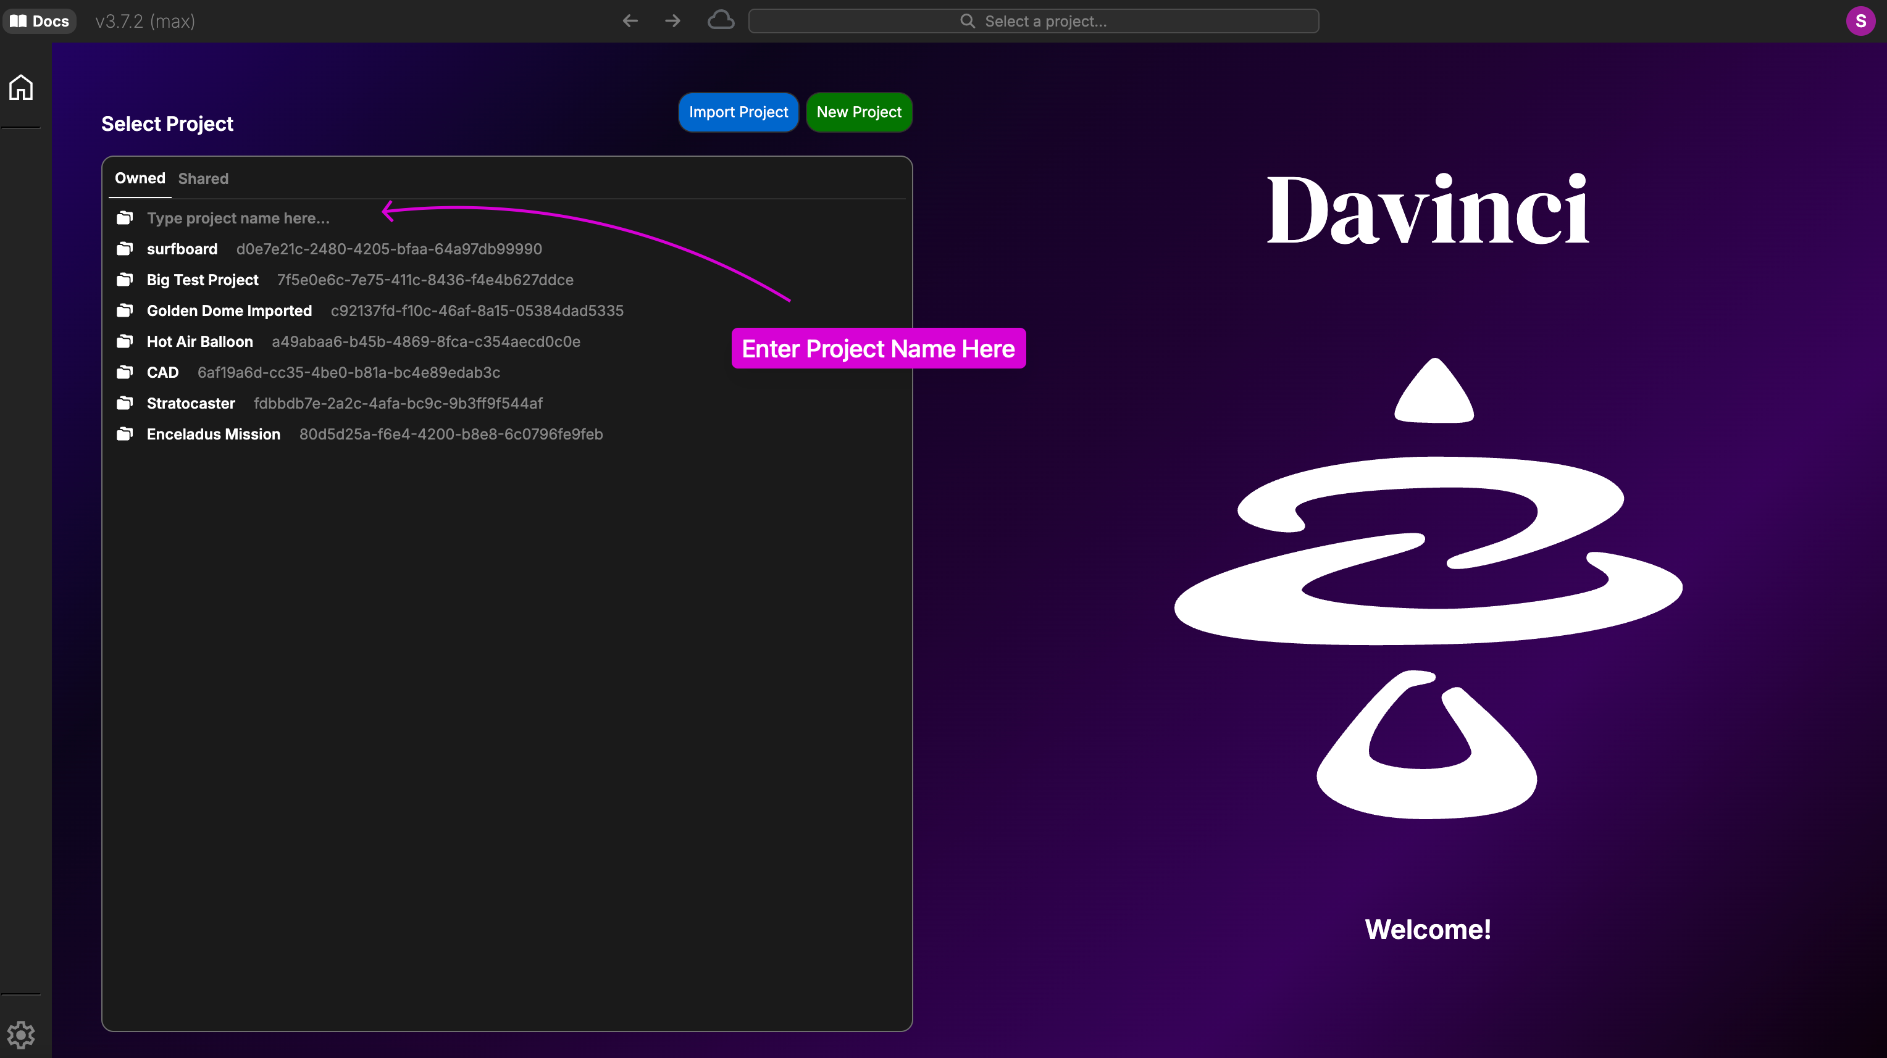Select the Owned tab
This screenshot has height=1058, width=1887.
(140, 178)
